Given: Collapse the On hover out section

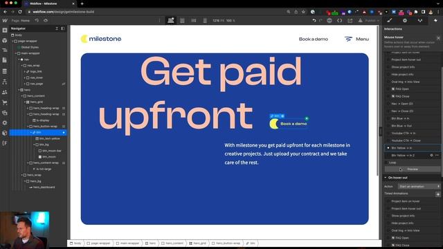Looking at the screenshot, I should (x=386, y=178).
